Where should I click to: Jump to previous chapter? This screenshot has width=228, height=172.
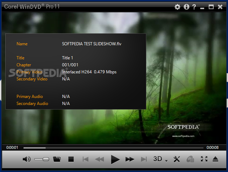[86, 159]
